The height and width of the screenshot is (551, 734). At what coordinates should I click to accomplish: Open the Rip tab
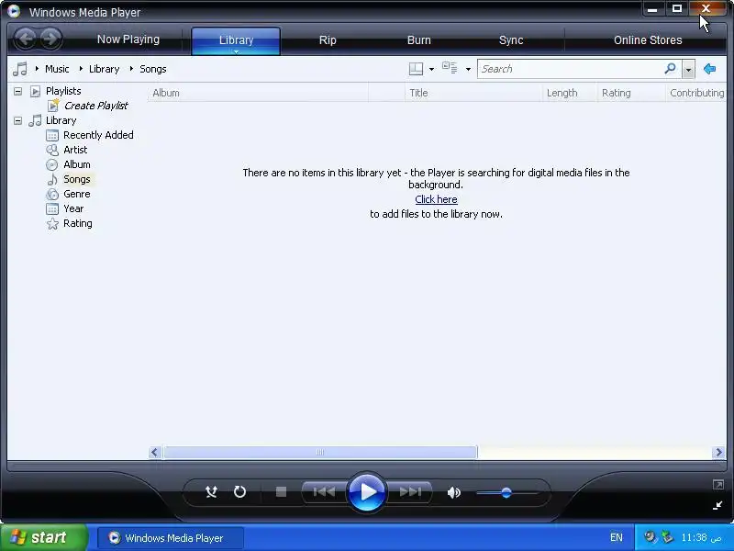[x=328, y=40]
